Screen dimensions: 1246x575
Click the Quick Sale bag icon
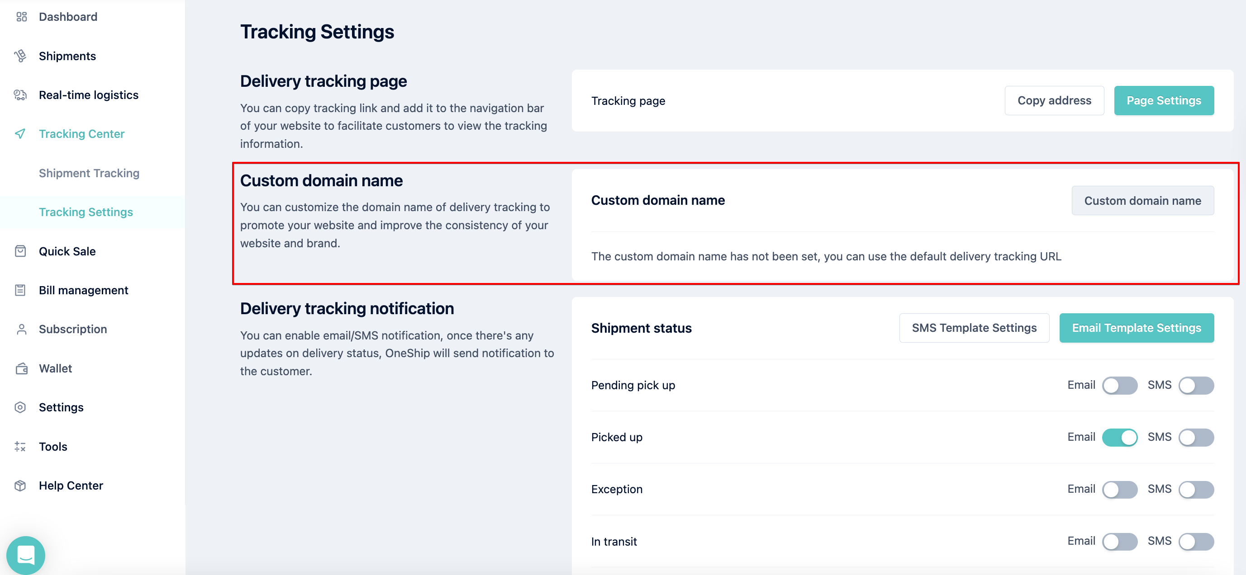click(x=20, y=251)
